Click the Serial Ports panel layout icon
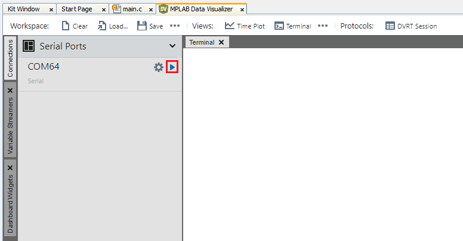The image size is (463, 241). point(29,46)
